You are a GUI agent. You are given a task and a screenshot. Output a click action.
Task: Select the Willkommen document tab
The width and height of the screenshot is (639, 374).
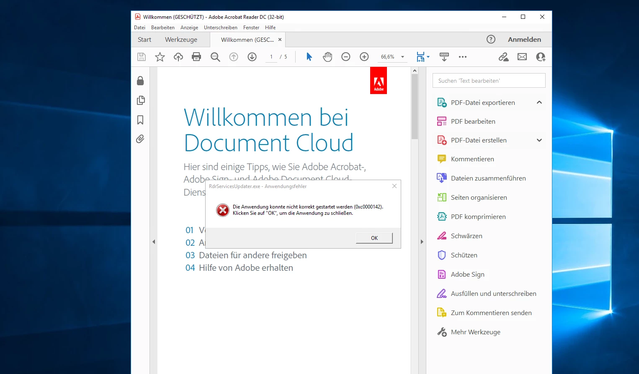coord(247,40)
